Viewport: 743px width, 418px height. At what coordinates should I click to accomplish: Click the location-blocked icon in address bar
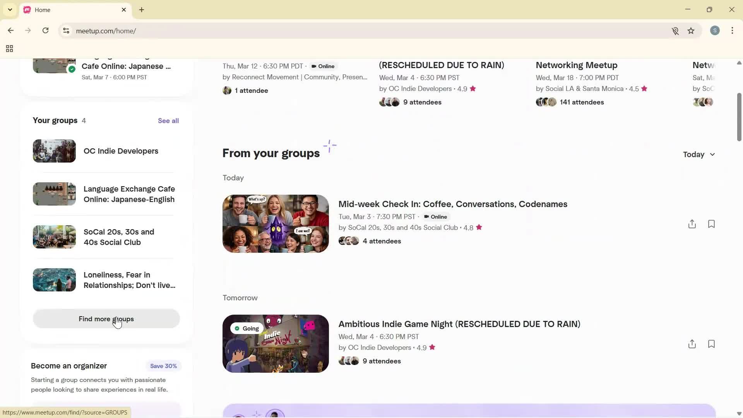675,31
